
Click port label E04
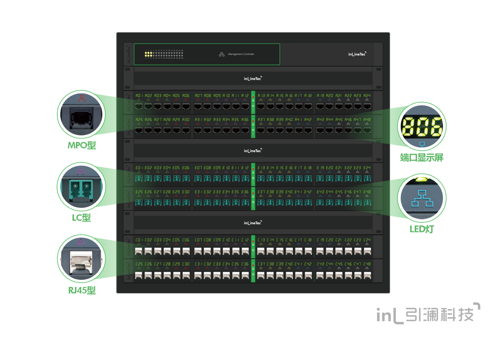(167, 168)
